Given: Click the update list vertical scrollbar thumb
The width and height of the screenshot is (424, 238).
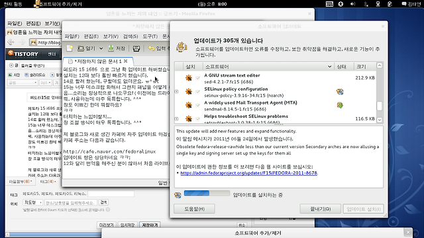Looking at the screenshot, I should (x=380, y=106).
